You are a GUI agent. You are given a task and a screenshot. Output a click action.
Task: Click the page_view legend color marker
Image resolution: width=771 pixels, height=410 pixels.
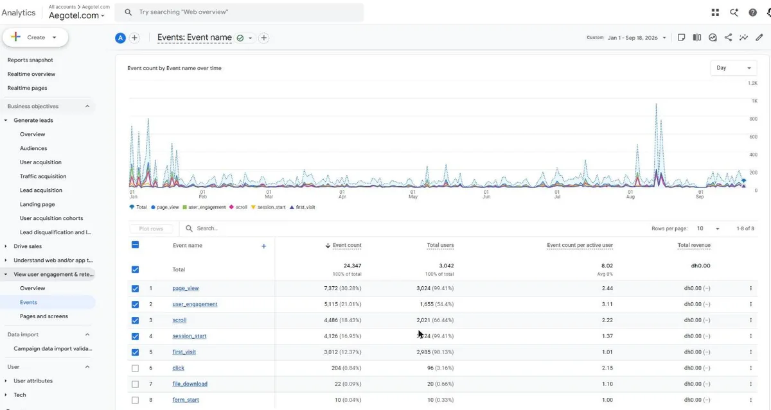pyautogui.click(x=153, y=207)
